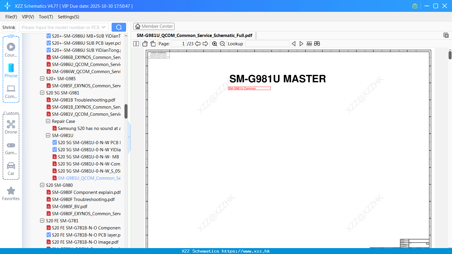Click the Member Center button

(x=154, y=26)
